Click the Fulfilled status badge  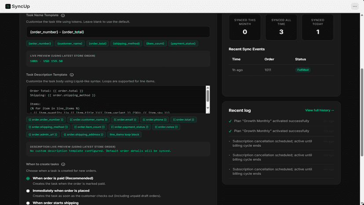tap(303, 70)
